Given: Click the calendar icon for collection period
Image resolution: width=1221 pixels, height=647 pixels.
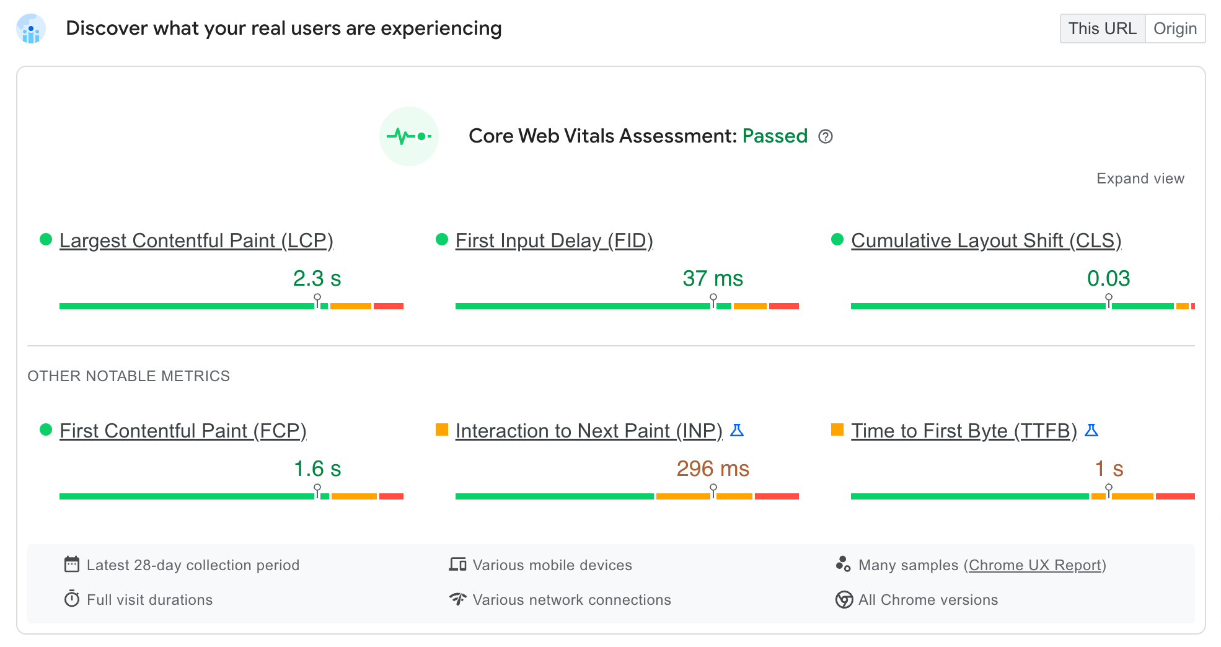Looking at the screenshot, I should click(73, 564).
